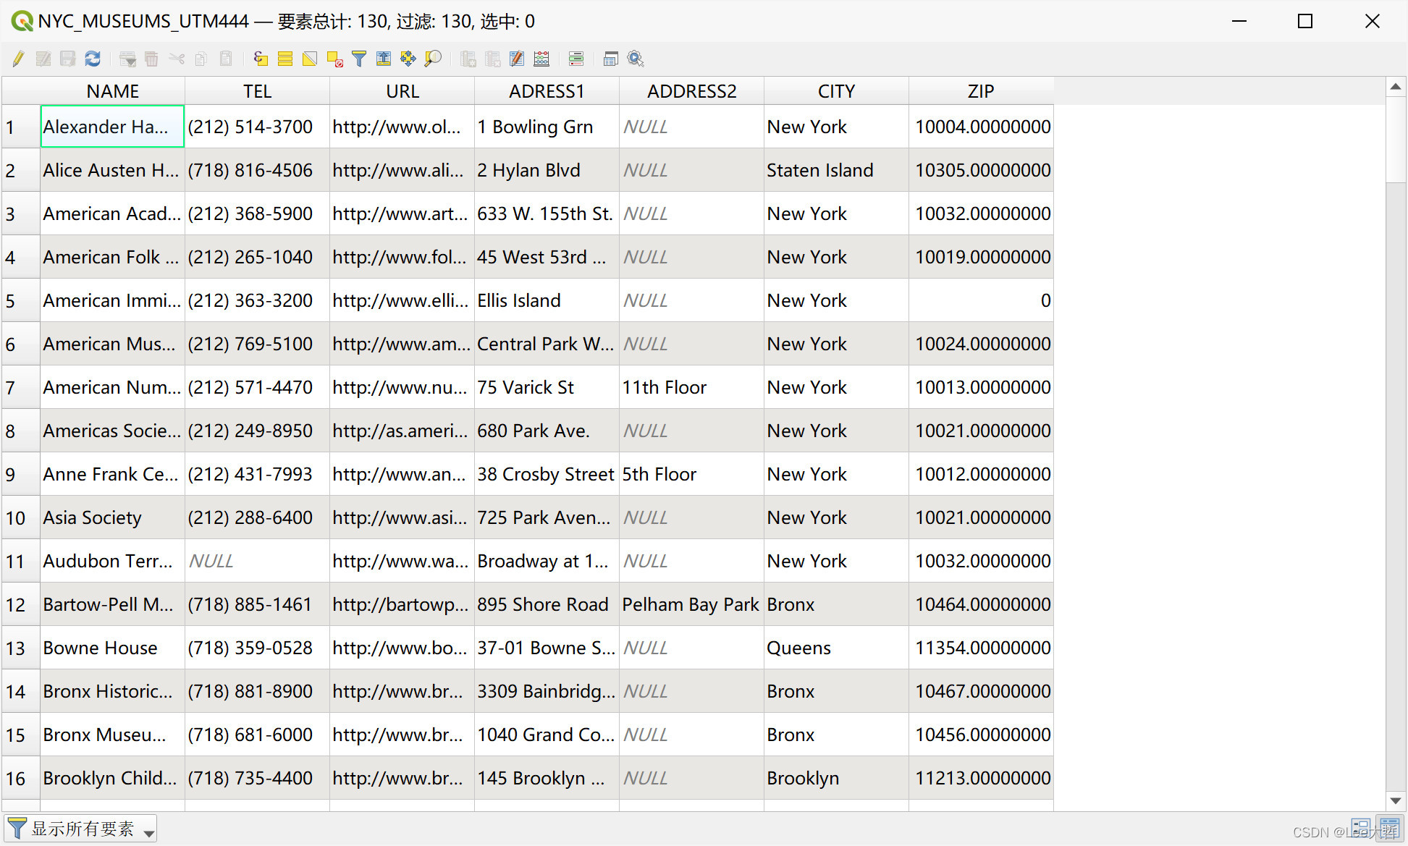Click the paste features clipboard icon
Viewport: 1408px width, 846px height.
[x=226, y=59]
